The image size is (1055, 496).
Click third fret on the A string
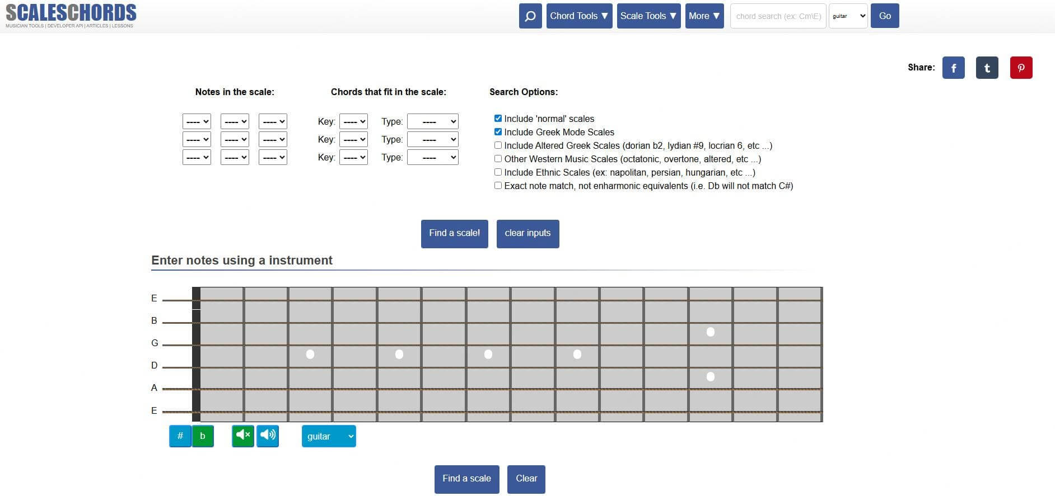310,389
